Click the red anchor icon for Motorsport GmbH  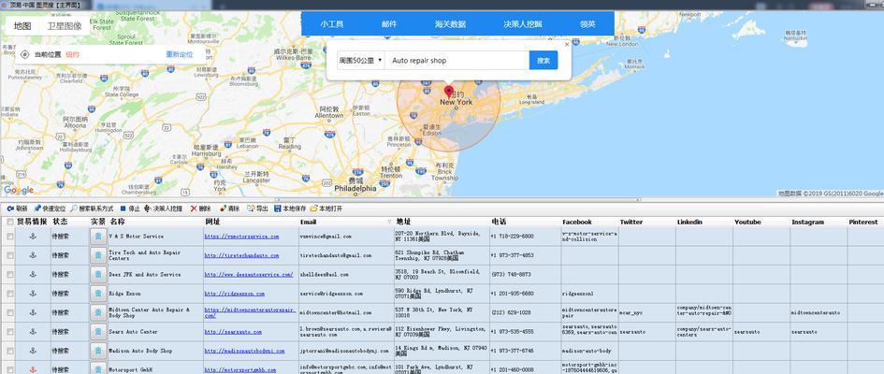pyautogui.click(x=33, y=369)
